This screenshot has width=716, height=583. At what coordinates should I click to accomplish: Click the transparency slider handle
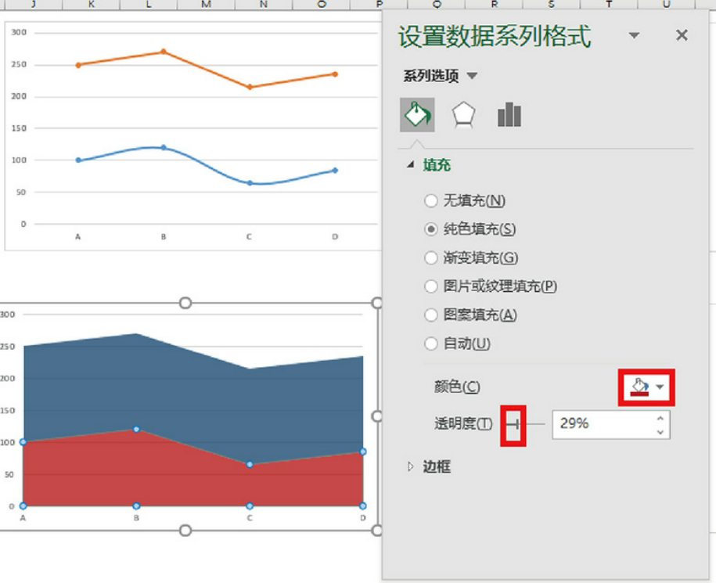tap(515, 424)
